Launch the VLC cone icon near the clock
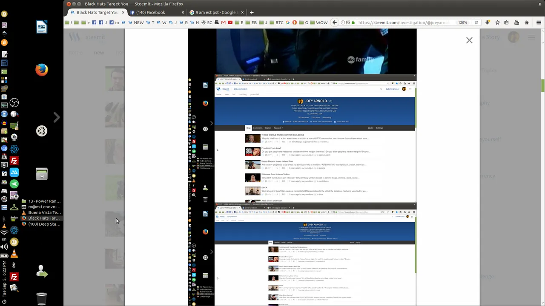The image size is (545, 306). point(14,254)
